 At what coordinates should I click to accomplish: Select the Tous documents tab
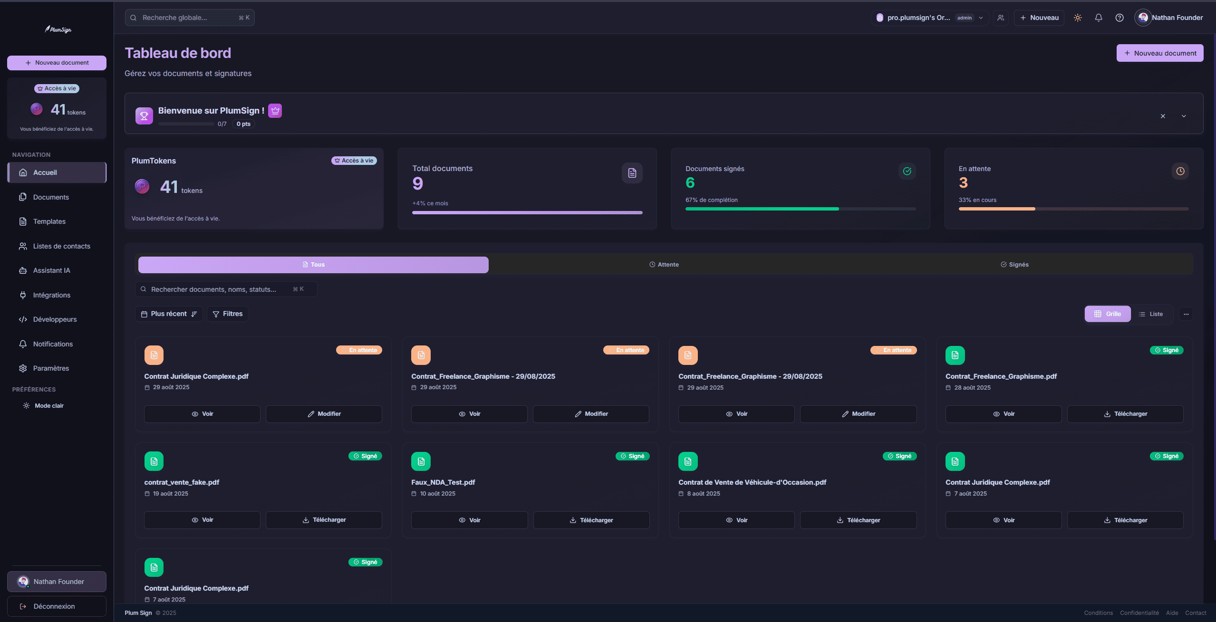click(x=313, y=265)
